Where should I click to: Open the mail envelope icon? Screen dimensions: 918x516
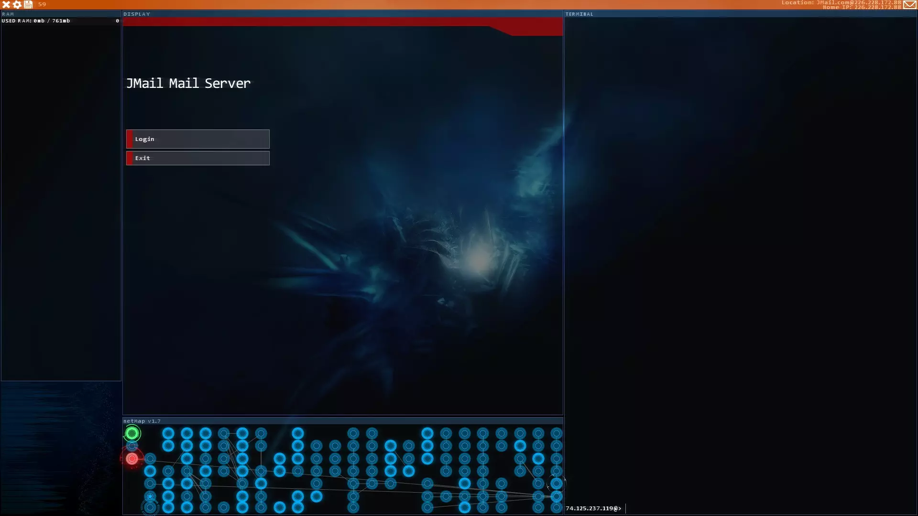coord(909,5)
